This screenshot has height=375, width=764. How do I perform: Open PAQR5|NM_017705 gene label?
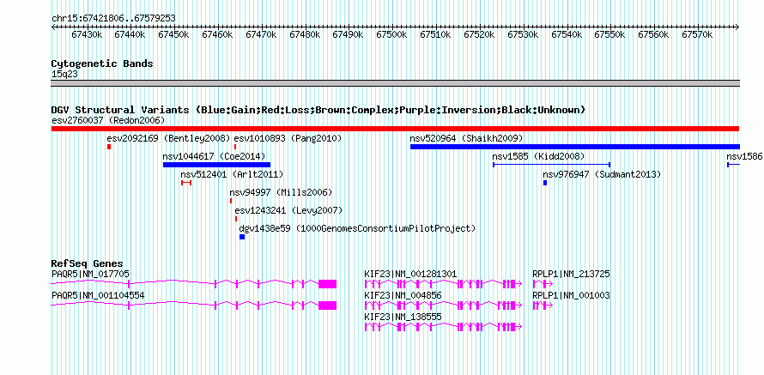[x=91, y=275]
